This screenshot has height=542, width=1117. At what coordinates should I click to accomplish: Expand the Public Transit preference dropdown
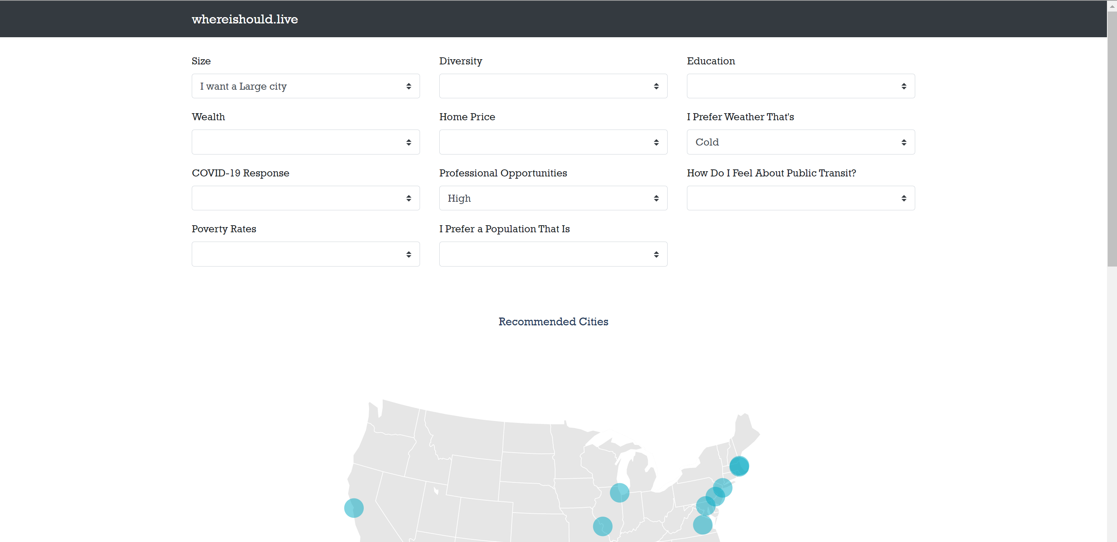click(801, 198)
